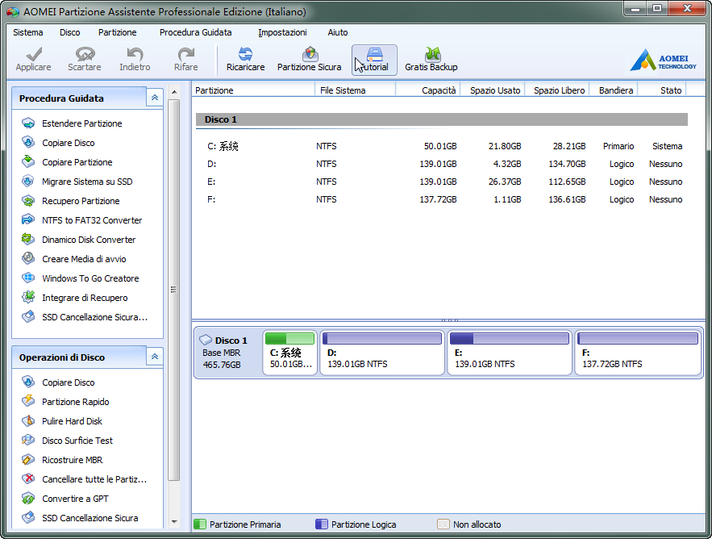Click the Convertire a GPT icon
This screenshot has height=539, width=712.
coord(28,498)
